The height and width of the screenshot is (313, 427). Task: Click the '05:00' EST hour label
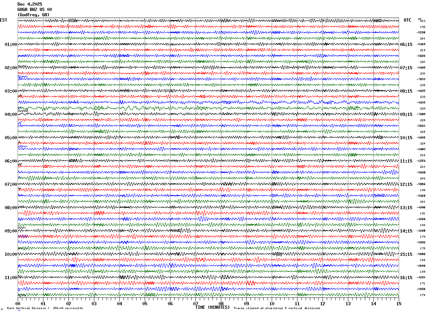coord(11,138)
